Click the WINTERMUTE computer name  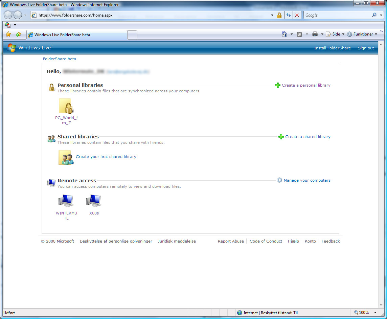click(66, 215)
